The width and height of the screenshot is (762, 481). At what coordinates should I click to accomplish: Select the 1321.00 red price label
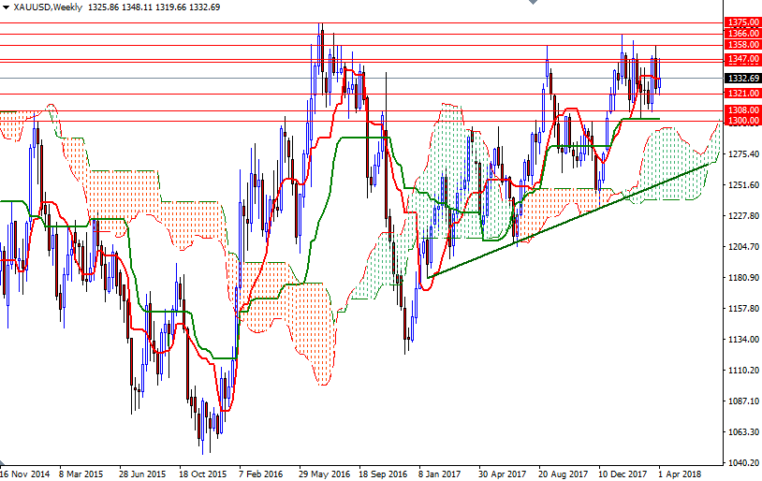741,94
